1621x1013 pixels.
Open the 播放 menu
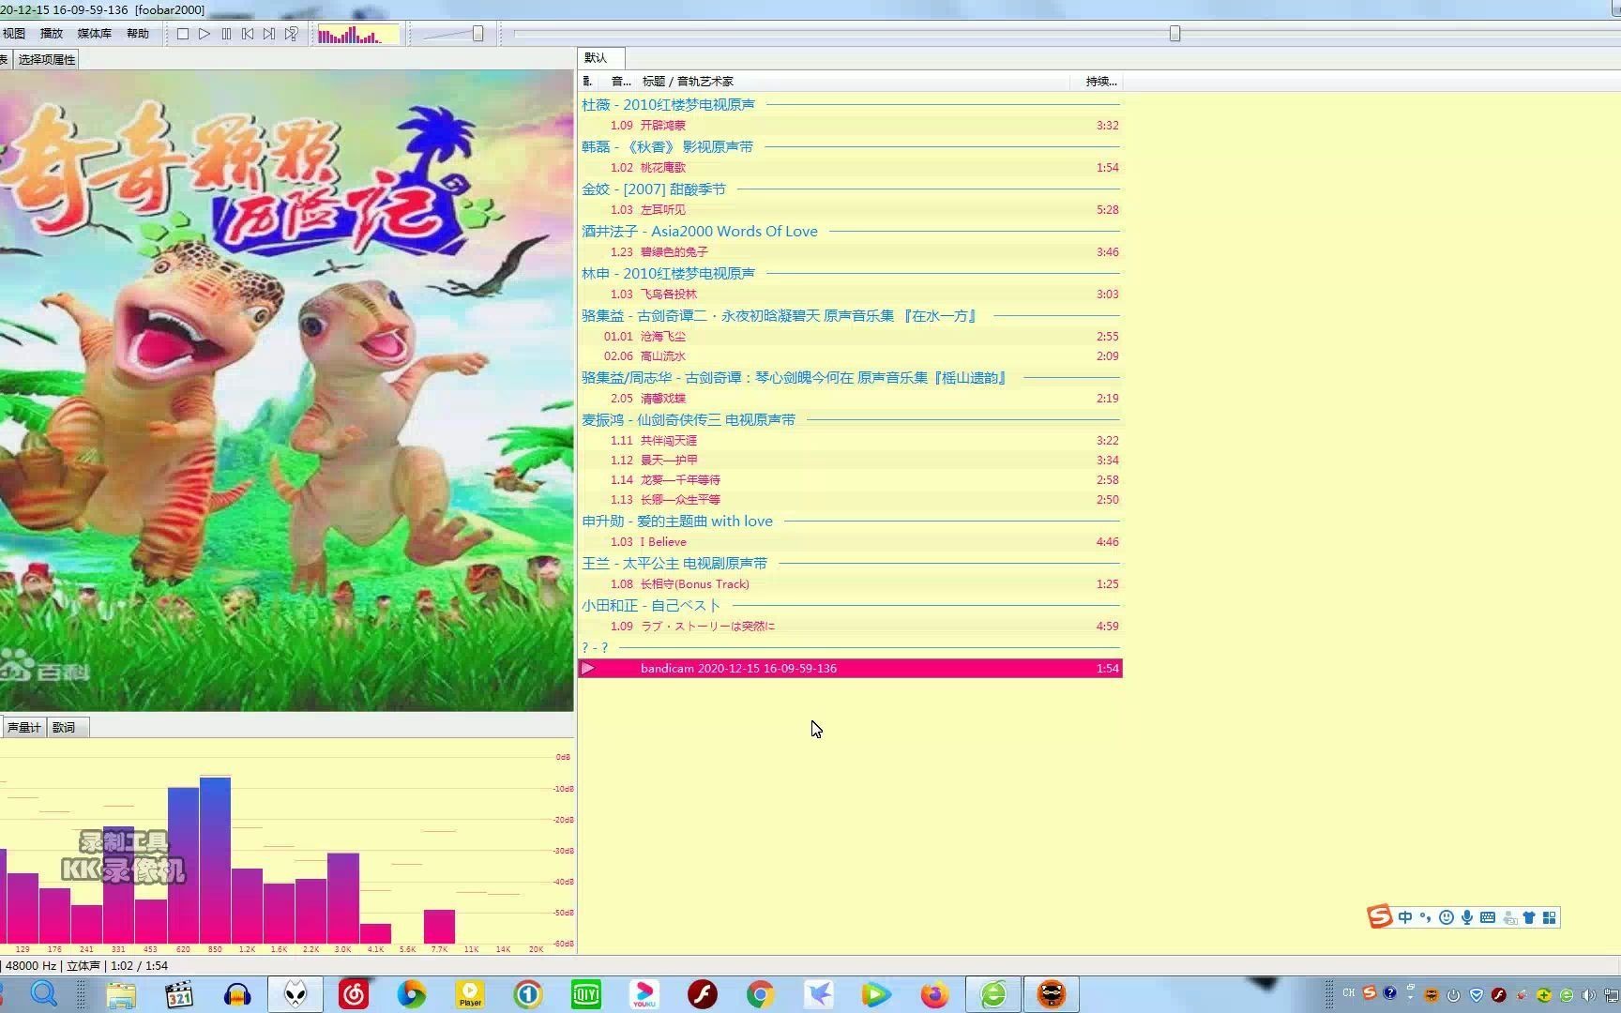[x=52, y=34]
